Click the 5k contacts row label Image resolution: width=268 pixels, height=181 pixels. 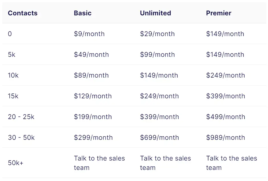coord(11,55)
